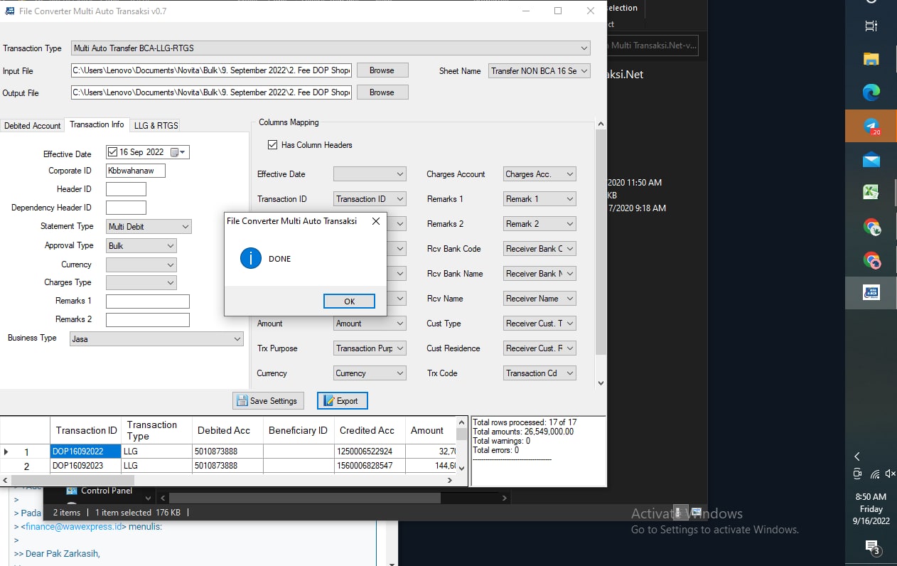Open the Rcv Name mapping dropdown
The width and height of the screenshot is (897, 566).
click(x=539, y=299)
